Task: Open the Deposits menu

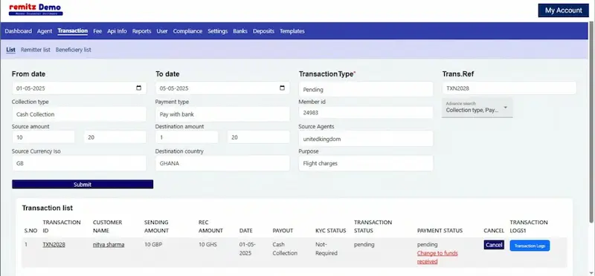Action: pos(263,31)
